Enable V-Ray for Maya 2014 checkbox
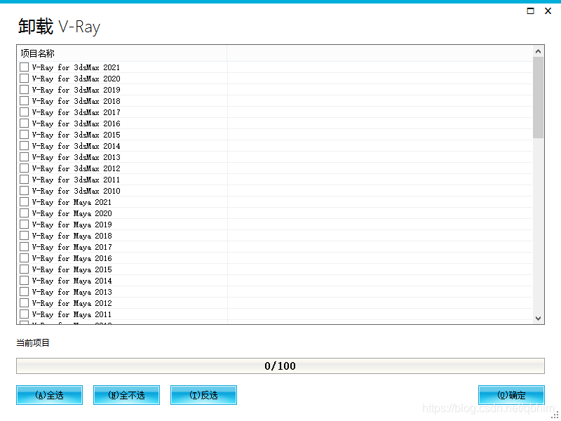Screen dimensions: 561x421 click(25, 280)
